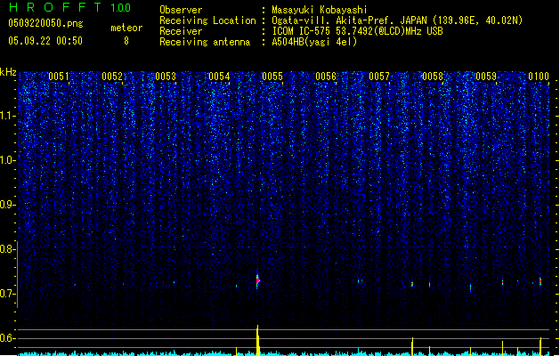Click the 0.8 kHz axis tick label
560x356 pixels.
point(8,249)
